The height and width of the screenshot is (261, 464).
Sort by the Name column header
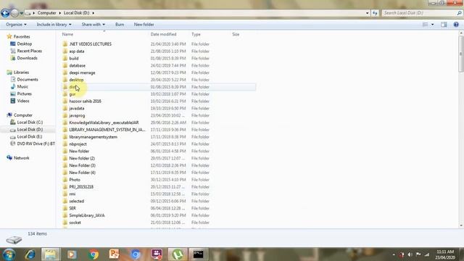click(67, 34)
